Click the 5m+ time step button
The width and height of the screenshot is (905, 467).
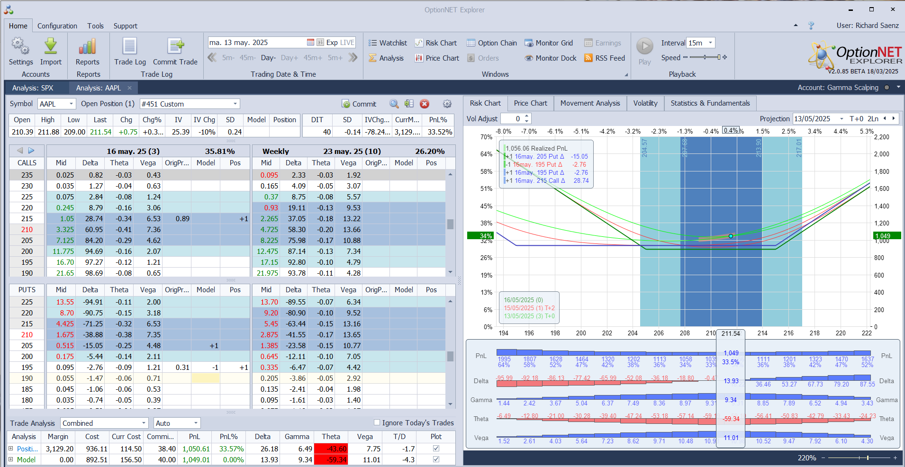[335, 58]
